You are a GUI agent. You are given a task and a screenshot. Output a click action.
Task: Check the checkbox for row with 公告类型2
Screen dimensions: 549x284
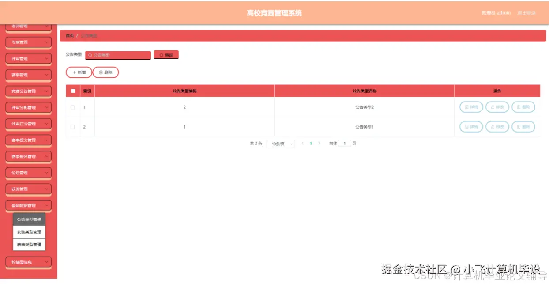click(73, 107)
